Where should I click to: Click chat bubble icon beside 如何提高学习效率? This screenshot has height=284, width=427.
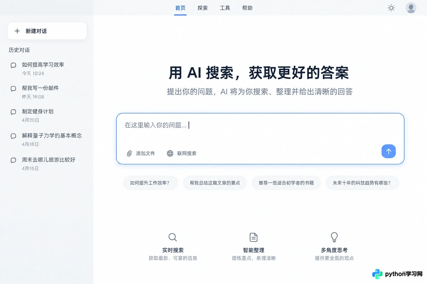click(13, 65)
